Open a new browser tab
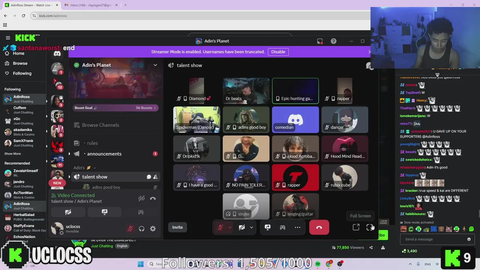This screenshot has width=480, height=270. (125, 5)
